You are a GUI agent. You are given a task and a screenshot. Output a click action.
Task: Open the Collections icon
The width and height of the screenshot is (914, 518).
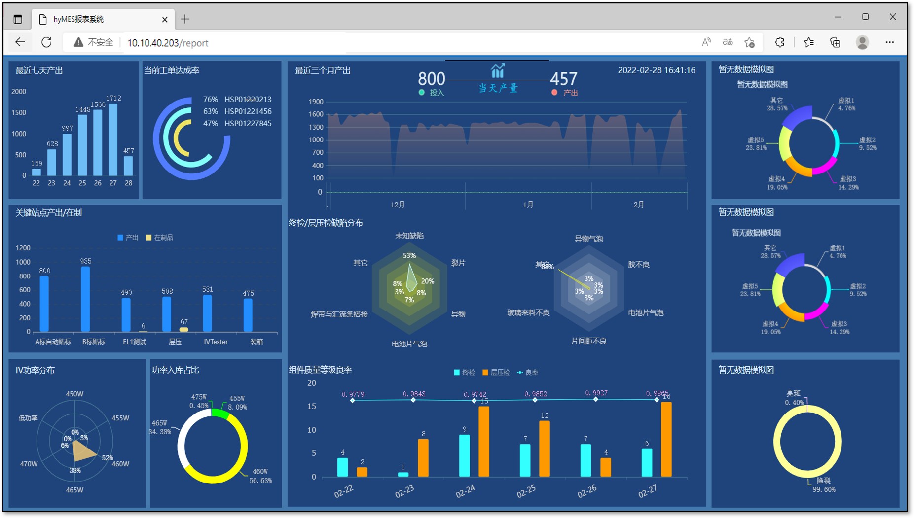[835, 42]
